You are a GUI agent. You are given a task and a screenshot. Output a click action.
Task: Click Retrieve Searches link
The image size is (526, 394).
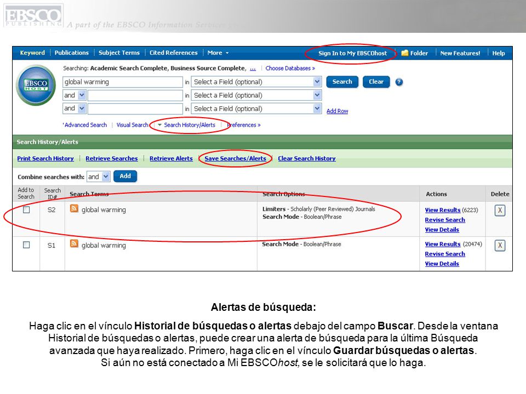tap(111, 159)
